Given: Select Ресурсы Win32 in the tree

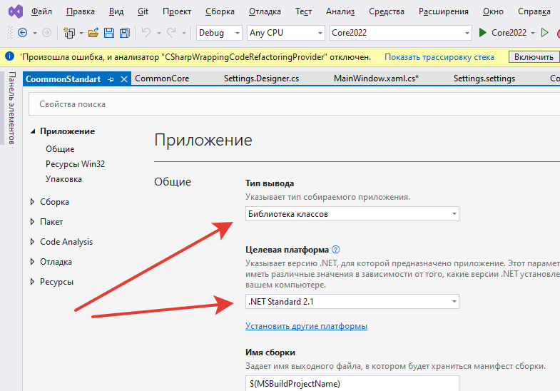Looking at the screenshot, I should (75, 164).
